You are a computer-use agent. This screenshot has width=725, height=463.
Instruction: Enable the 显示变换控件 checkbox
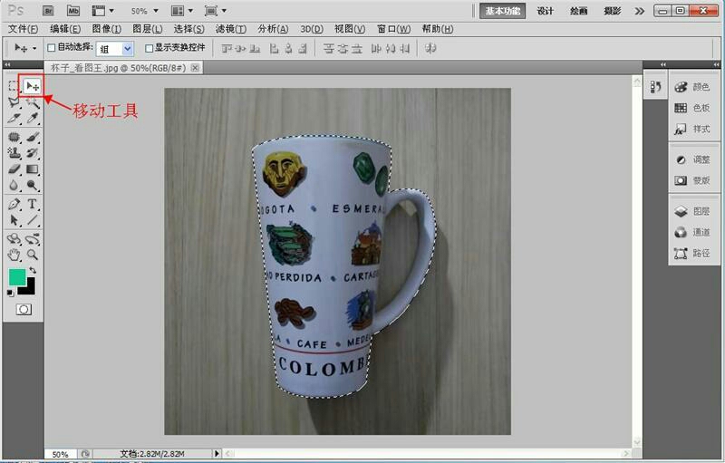[149, 48]
